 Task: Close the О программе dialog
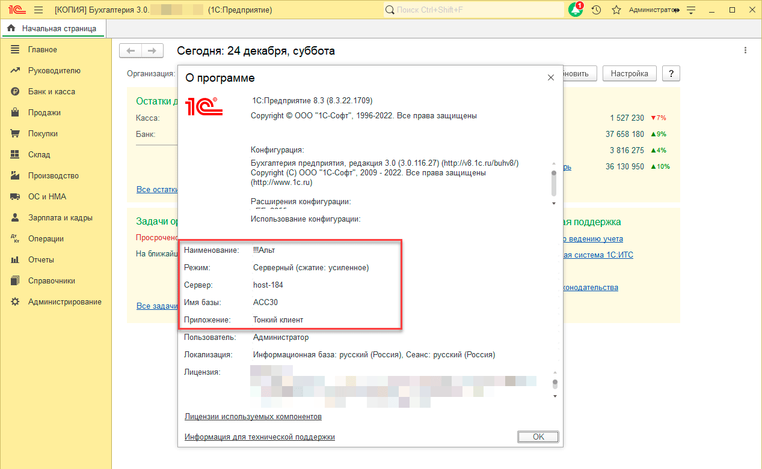(x=550, y=78)
